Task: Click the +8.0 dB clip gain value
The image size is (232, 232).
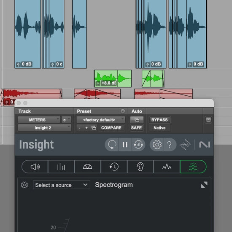Action: (109, 83)
